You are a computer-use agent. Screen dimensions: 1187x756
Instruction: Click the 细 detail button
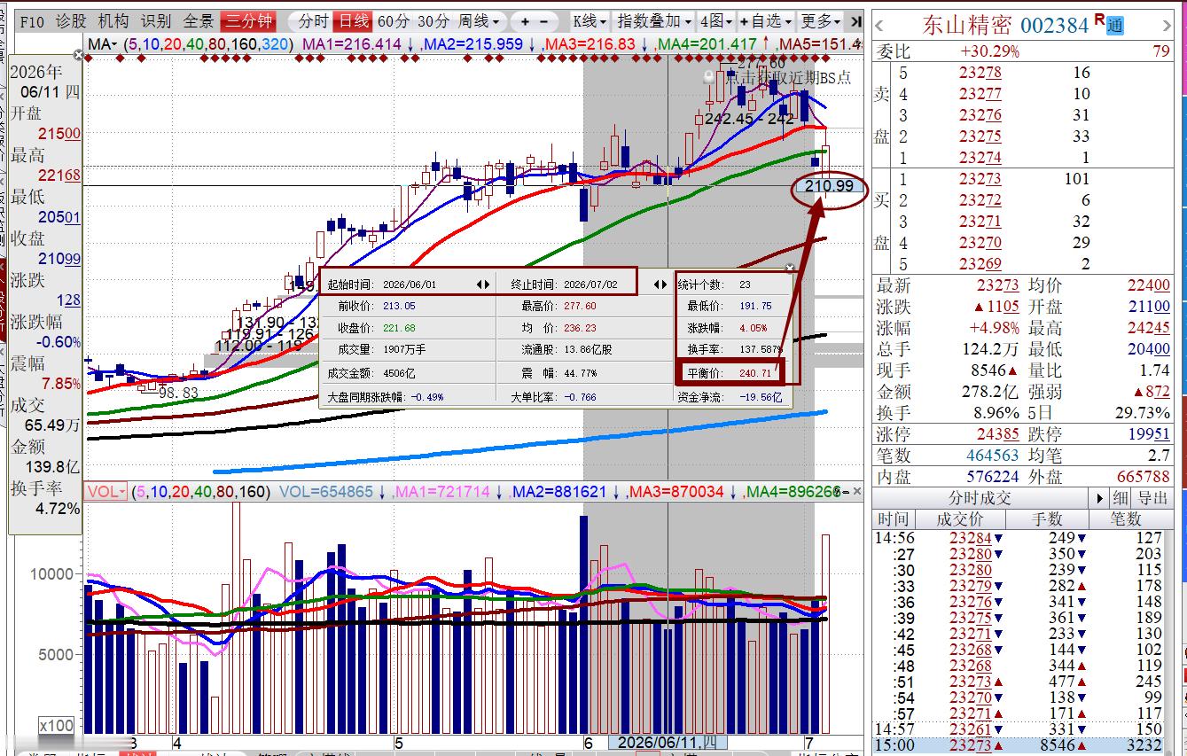click(1121, 498)
